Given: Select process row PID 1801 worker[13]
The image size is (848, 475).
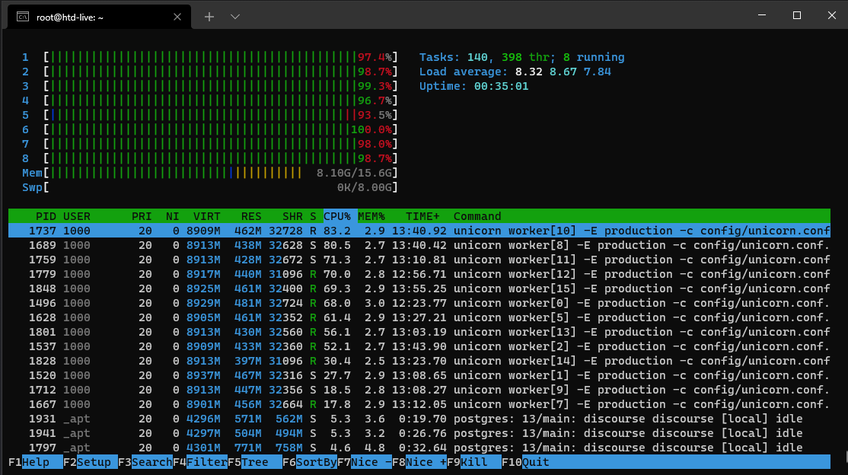Looking at the screenshot, I should [x=419, y=332].
